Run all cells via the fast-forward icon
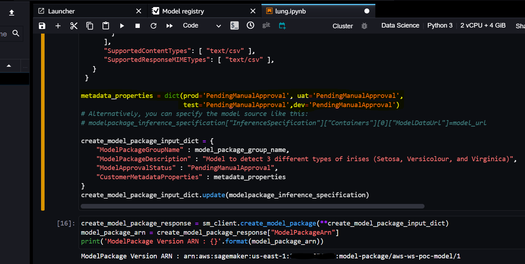Screen dimensions: 525x264 169,25
